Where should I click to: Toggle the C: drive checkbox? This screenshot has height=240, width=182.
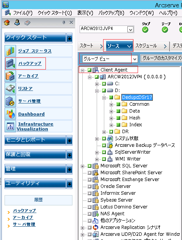104,84
